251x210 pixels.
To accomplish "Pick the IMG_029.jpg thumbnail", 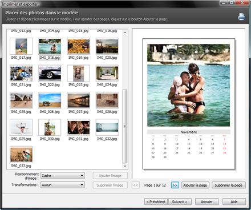I will (21, 127).
